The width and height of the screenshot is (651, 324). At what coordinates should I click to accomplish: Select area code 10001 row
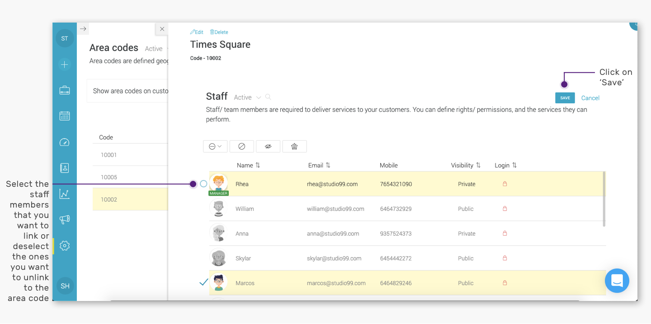(x=130, y=155)
